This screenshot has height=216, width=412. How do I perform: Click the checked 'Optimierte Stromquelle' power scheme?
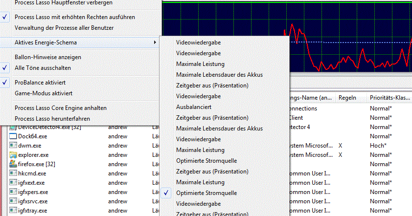[225, 193]
